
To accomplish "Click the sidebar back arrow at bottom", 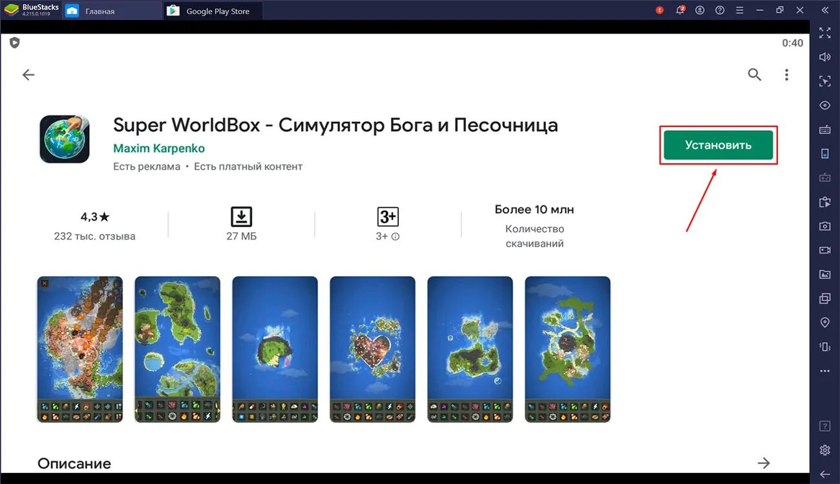I will [824, 474].
